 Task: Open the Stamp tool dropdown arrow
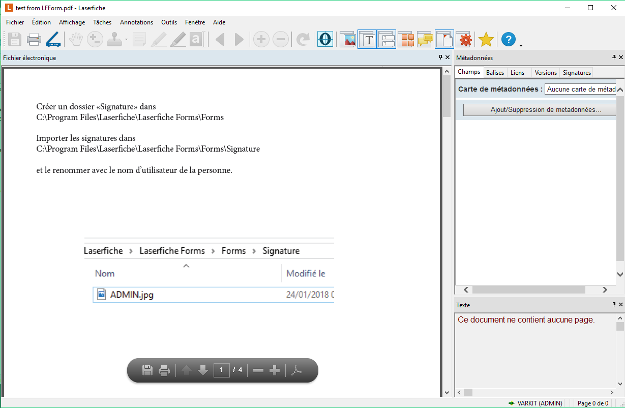pyautogui.click(x=126, y=40)
